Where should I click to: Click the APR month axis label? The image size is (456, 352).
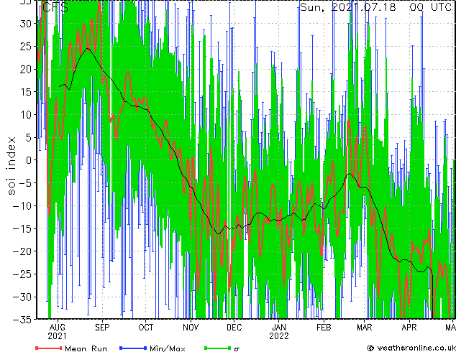point(409,328)
